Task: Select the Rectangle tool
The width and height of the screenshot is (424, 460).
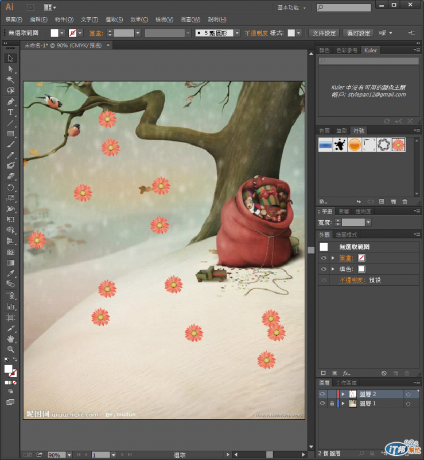Action: click(10, 134)
